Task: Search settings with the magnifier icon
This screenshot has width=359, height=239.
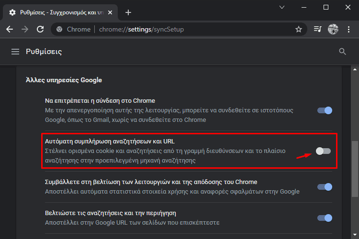Action: pyautogui.click(x=343, y=52)
